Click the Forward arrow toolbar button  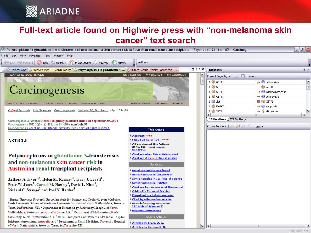point(25,62)
